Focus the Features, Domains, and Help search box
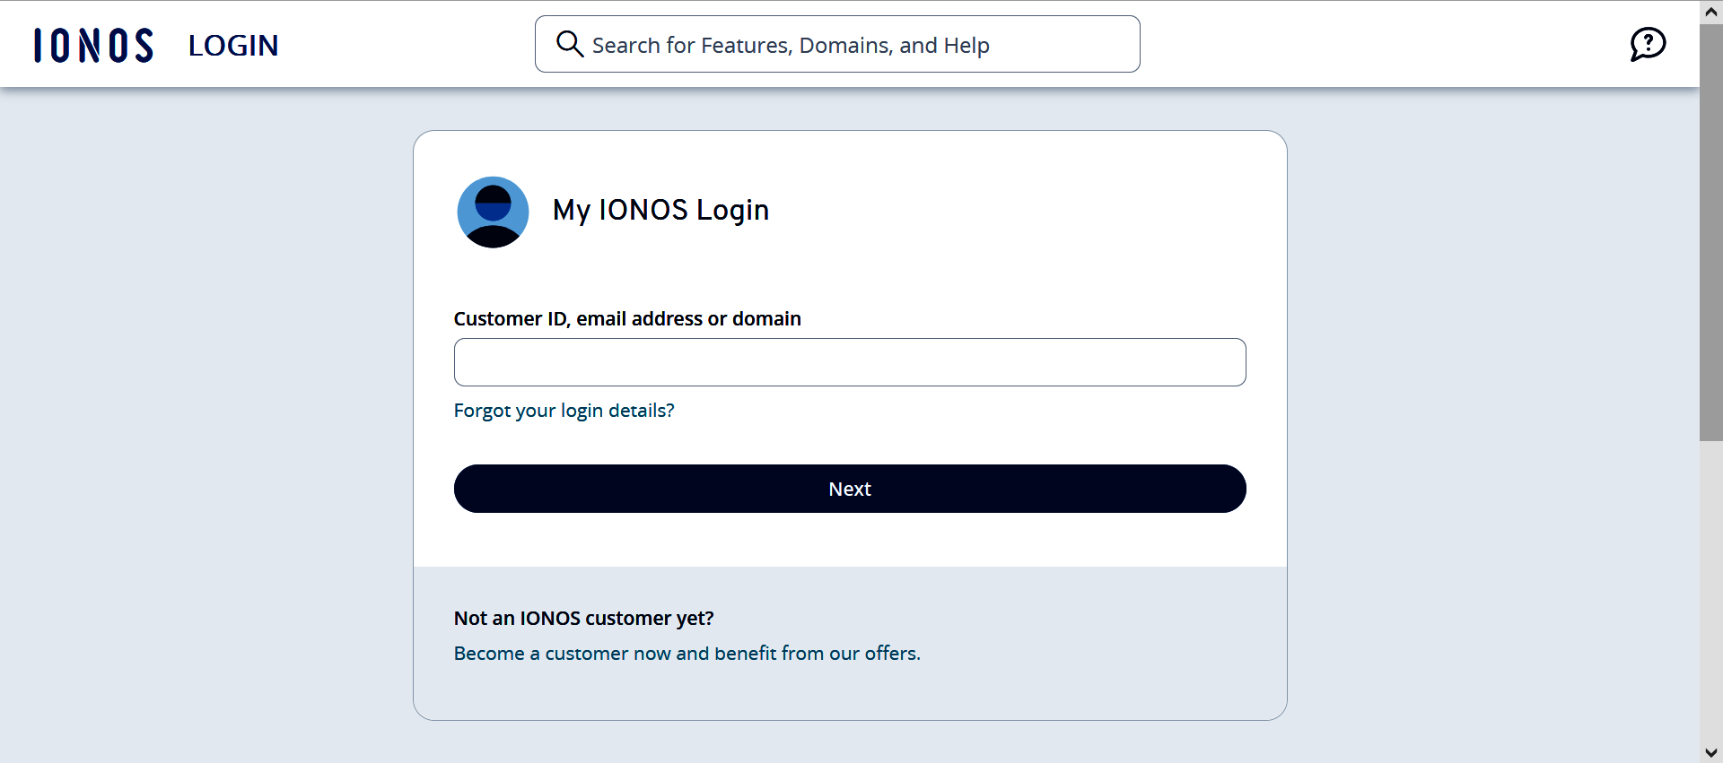 [853, 45]
